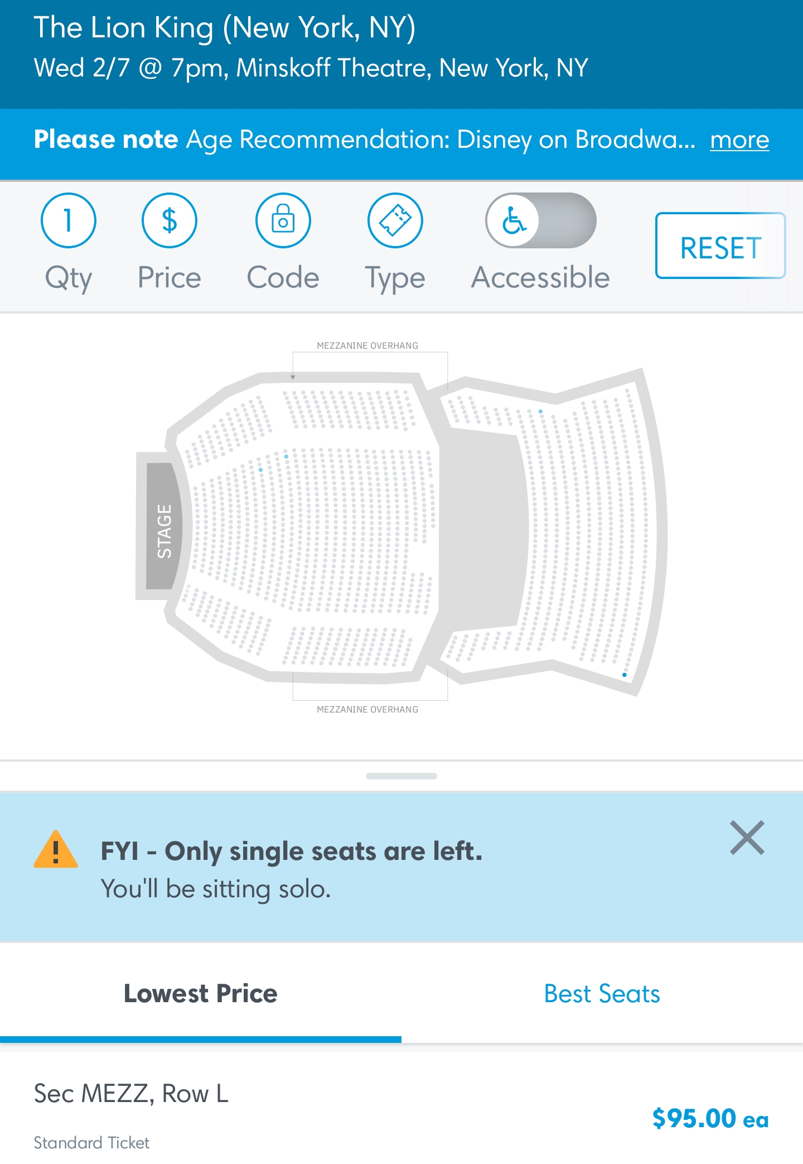Click the lower MEZZANINE OVERHANG label

coord(367,709)
